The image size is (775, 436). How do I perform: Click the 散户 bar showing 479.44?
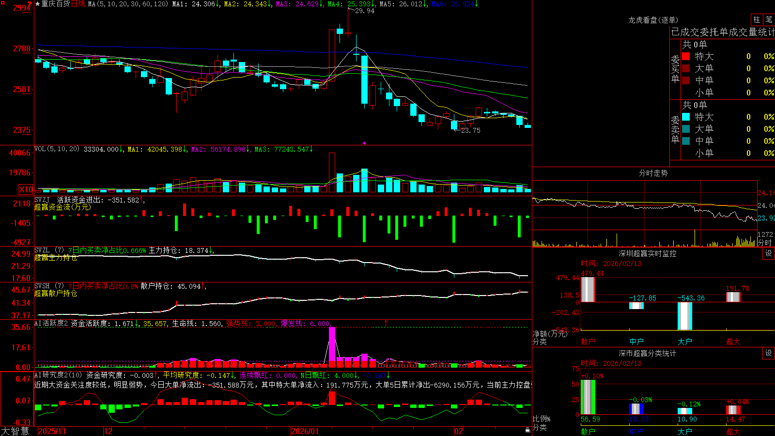[x=588, y=289]
